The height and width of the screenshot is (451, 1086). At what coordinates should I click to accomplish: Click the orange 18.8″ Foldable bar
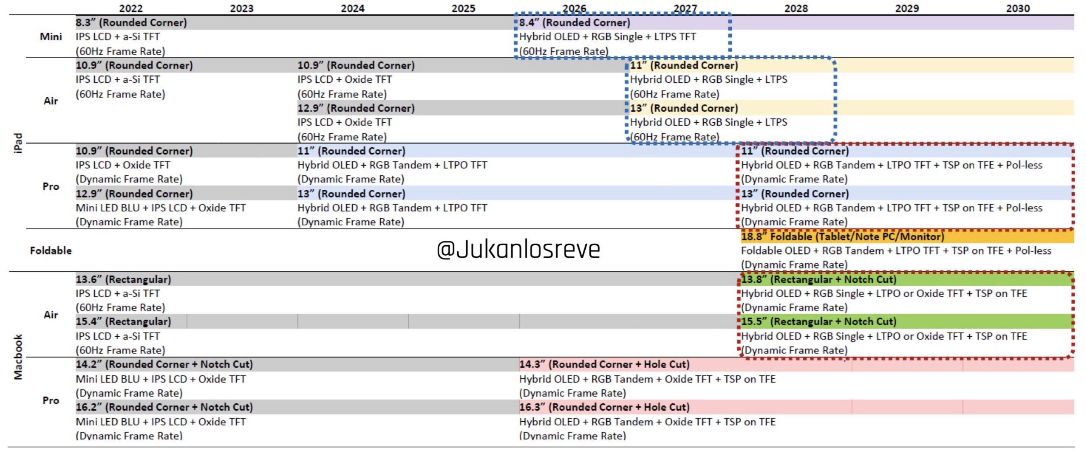842,237
